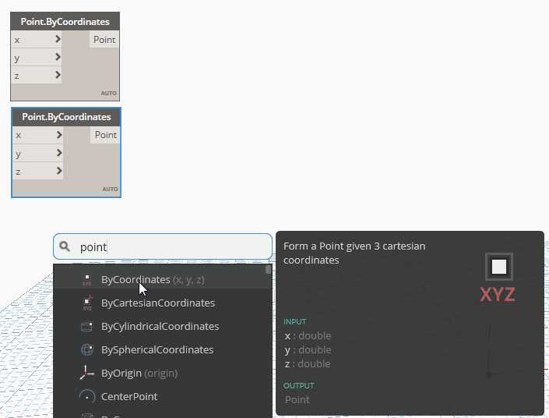
Task: Click the CenterPoint arc icon
Action: pos(86,396)
